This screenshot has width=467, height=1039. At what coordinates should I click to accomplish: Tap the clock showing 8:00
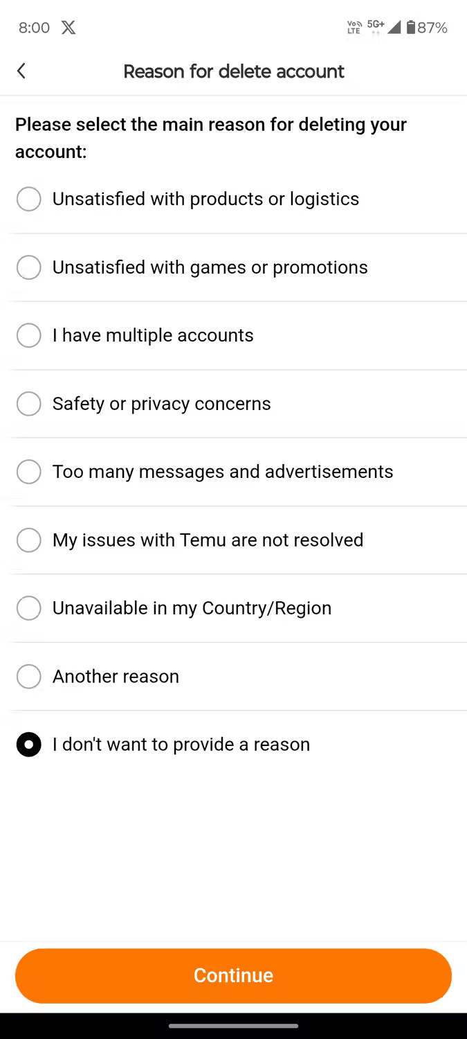[34, 28]
